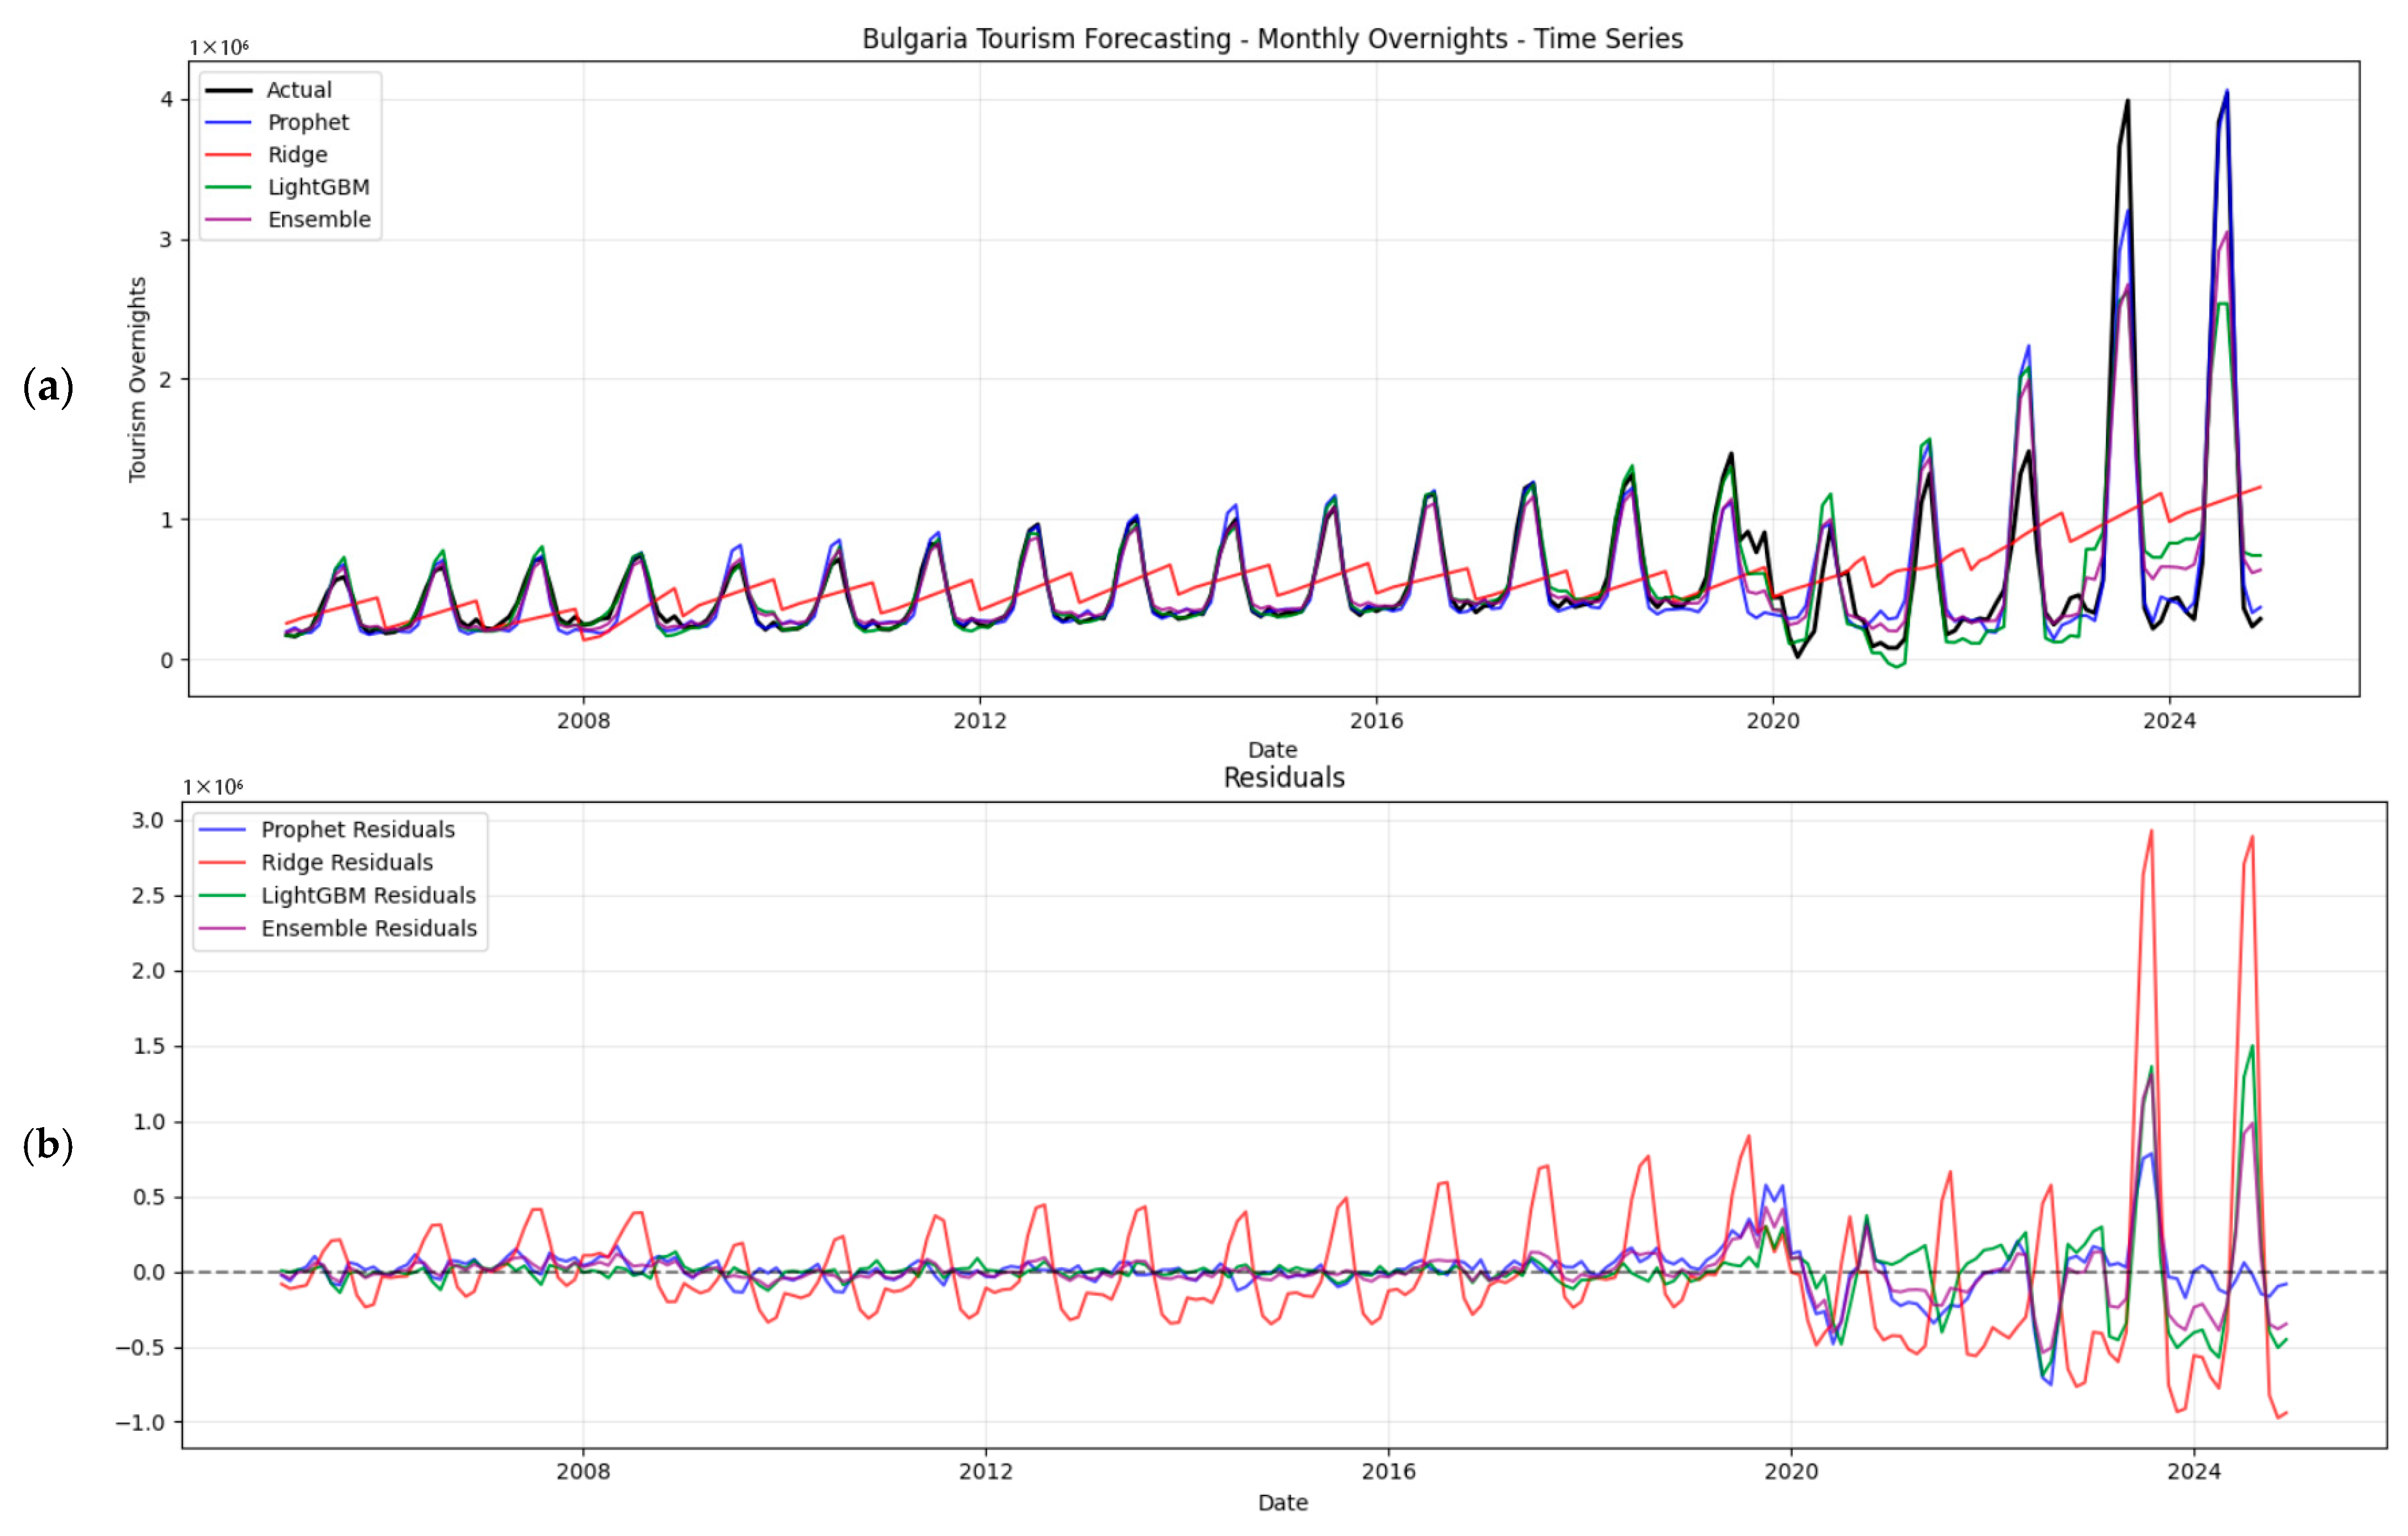Select the 'Prophet Residuals' legend label
Image resolution: width=2408 pixels, height=1536 pixels.
tap(357, 829)
